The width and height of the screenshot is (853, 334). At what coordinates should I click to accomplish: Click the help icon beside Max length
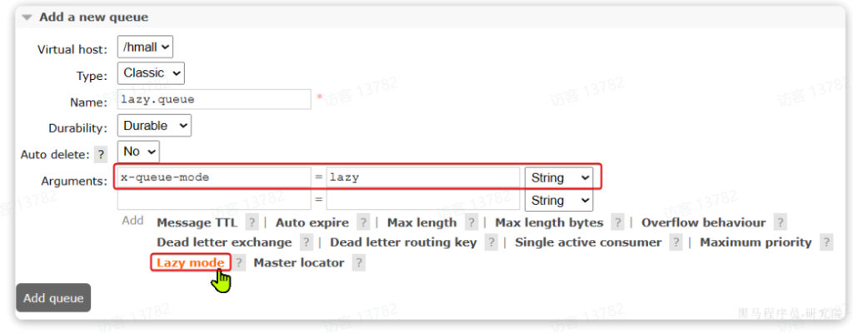[471, 222]
